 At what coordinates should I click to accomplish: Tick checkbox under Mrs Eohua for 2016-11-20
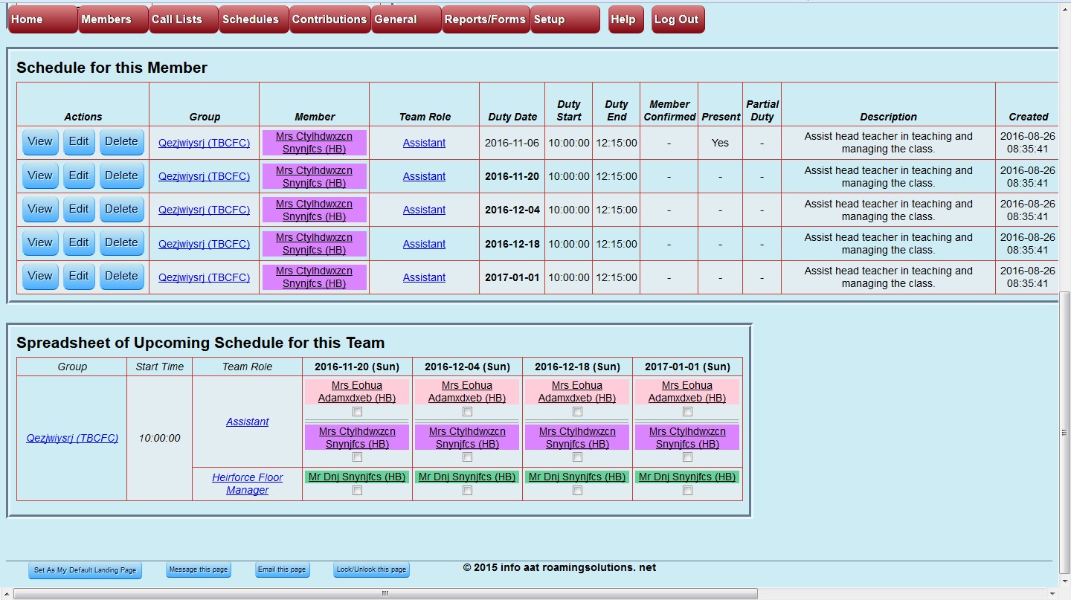click(x=357, y=411)
